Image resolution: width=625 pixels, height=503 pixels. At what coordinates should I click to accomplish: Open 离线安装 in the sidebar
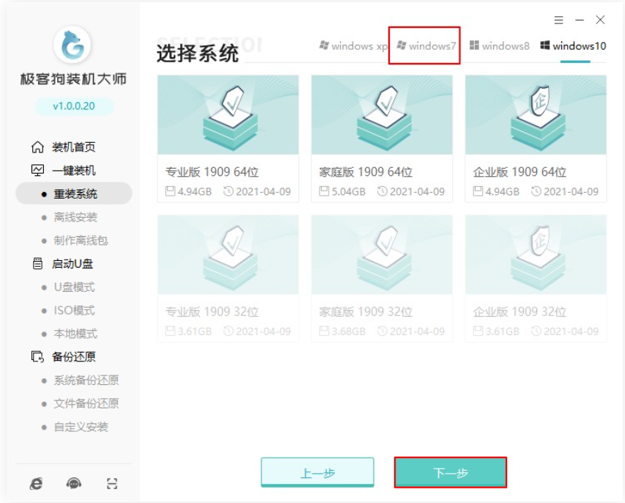[x=75, y=217]
